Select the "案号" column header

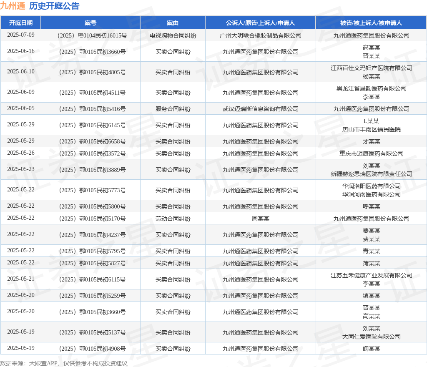click(90, 23)
